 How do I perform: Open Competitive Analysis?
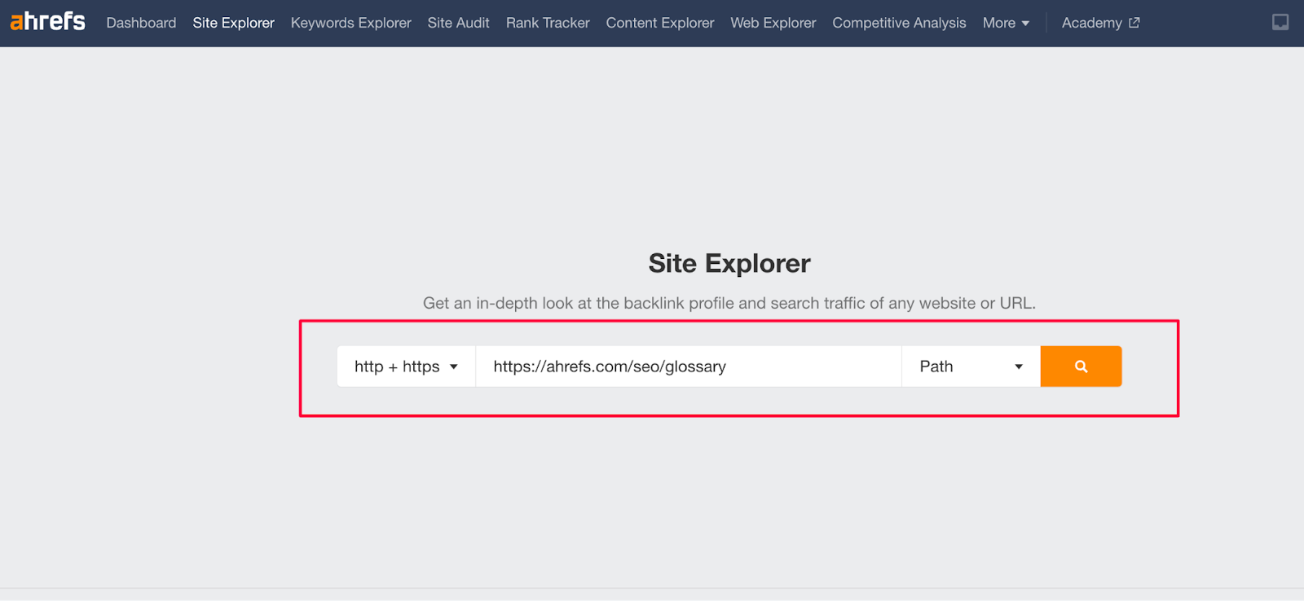899,23
